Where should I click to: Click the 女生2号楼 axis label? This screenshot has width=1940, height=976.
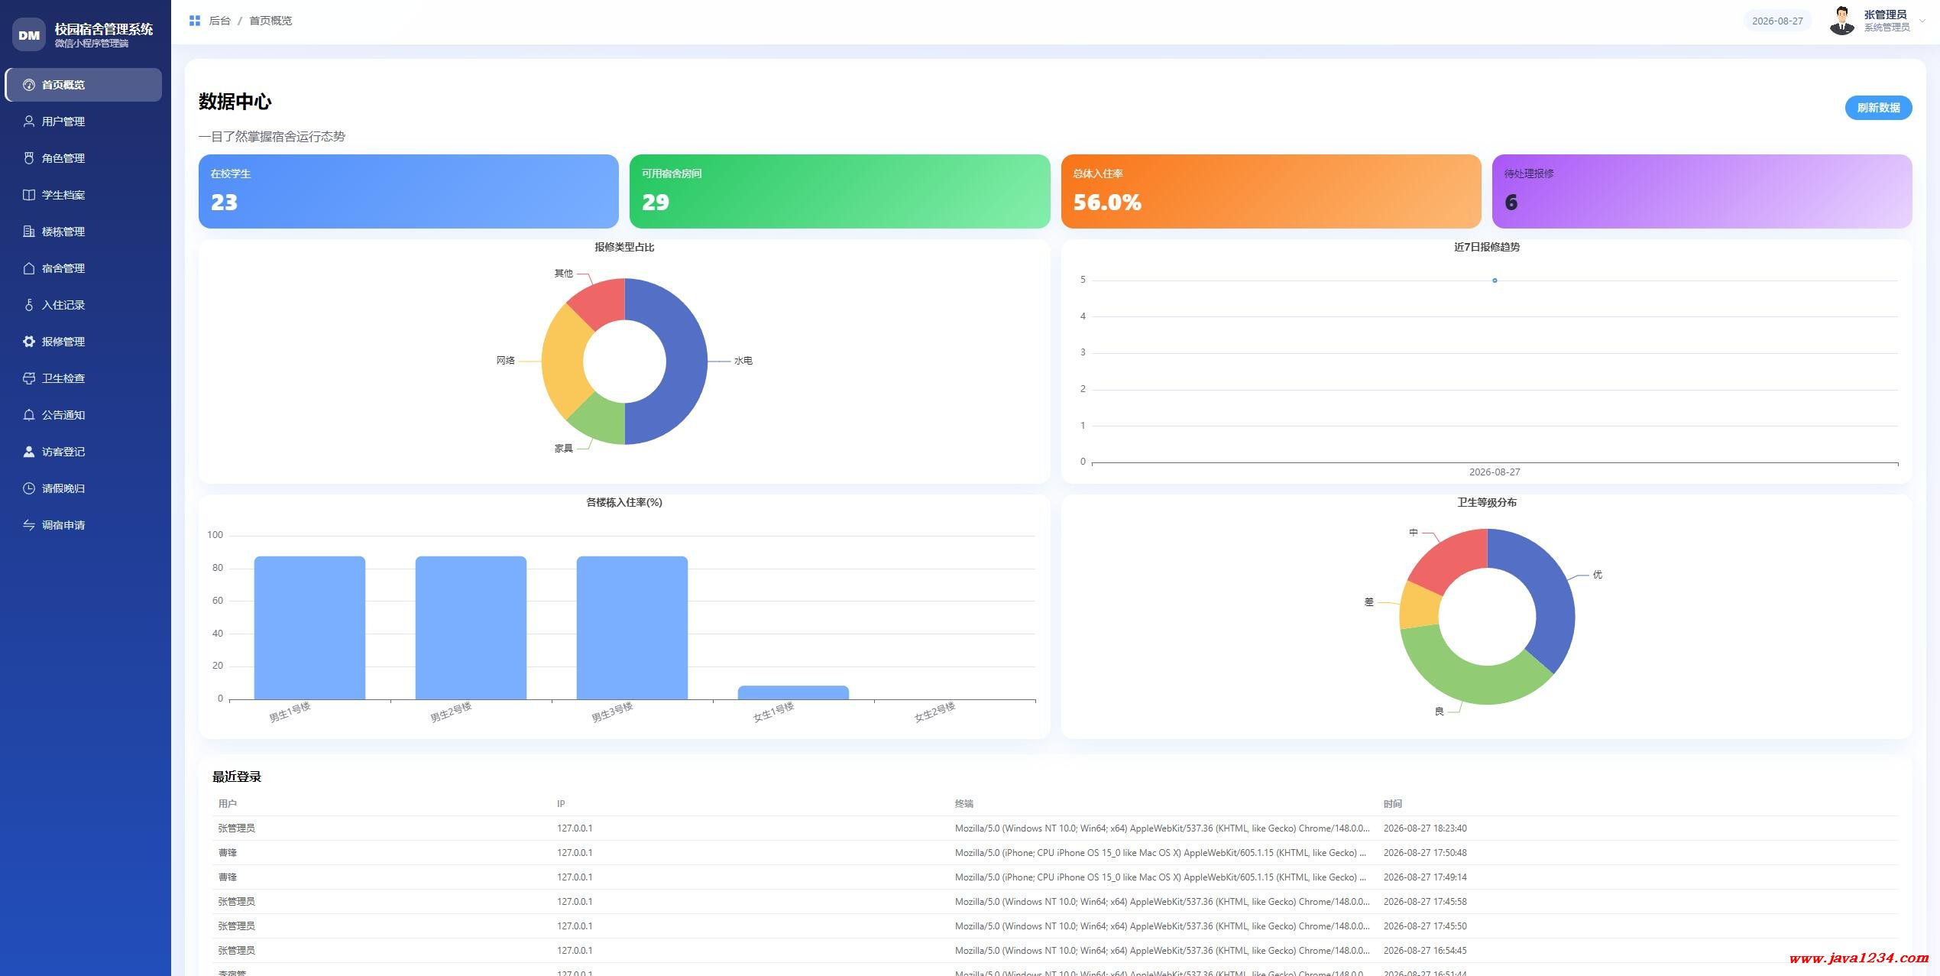[934, 712]
